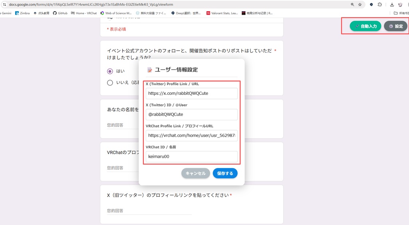This screenshot has width=409, height=225.
Task: Click the X (Twitter) Profile Link URL field
Action: pos(191,93)
